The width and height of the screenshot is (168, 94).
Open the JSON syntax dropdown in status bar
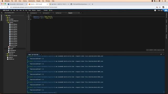coord(155,50)
